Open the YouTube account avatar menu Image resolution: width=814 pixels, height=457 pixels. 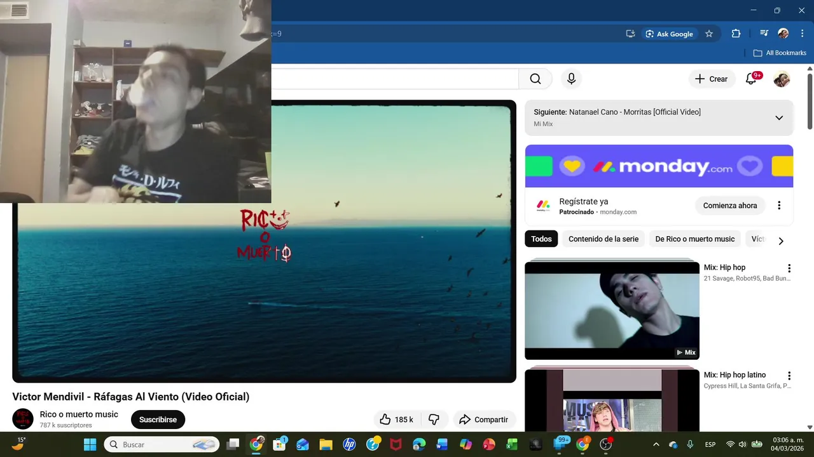pos(782,79)
